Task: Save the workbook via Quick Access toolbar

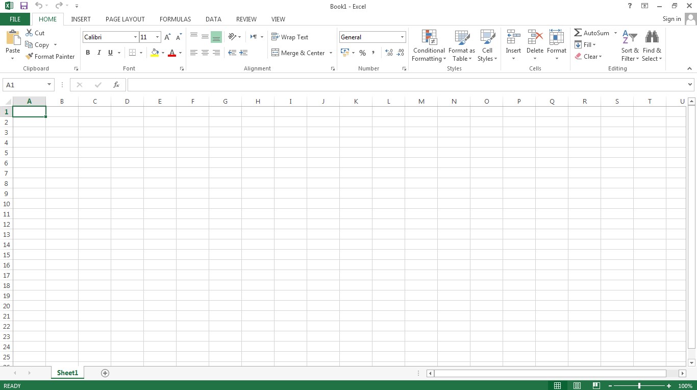Action: click(x=23, y=6)
